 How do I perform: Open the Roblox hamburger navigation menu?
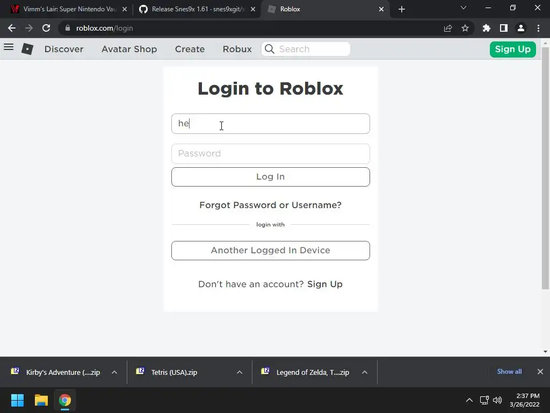coord(9,47)
